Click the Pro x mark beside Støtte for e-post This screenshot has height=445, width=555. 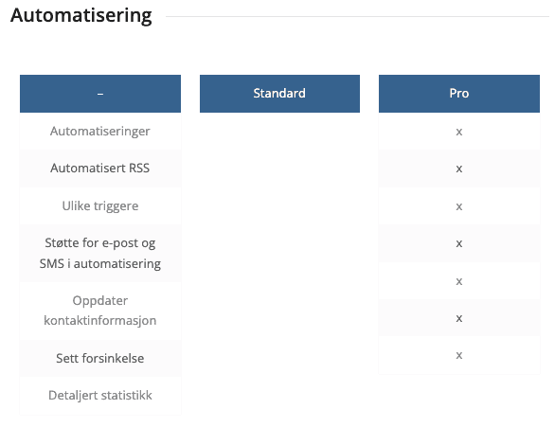tap(459, 243)
